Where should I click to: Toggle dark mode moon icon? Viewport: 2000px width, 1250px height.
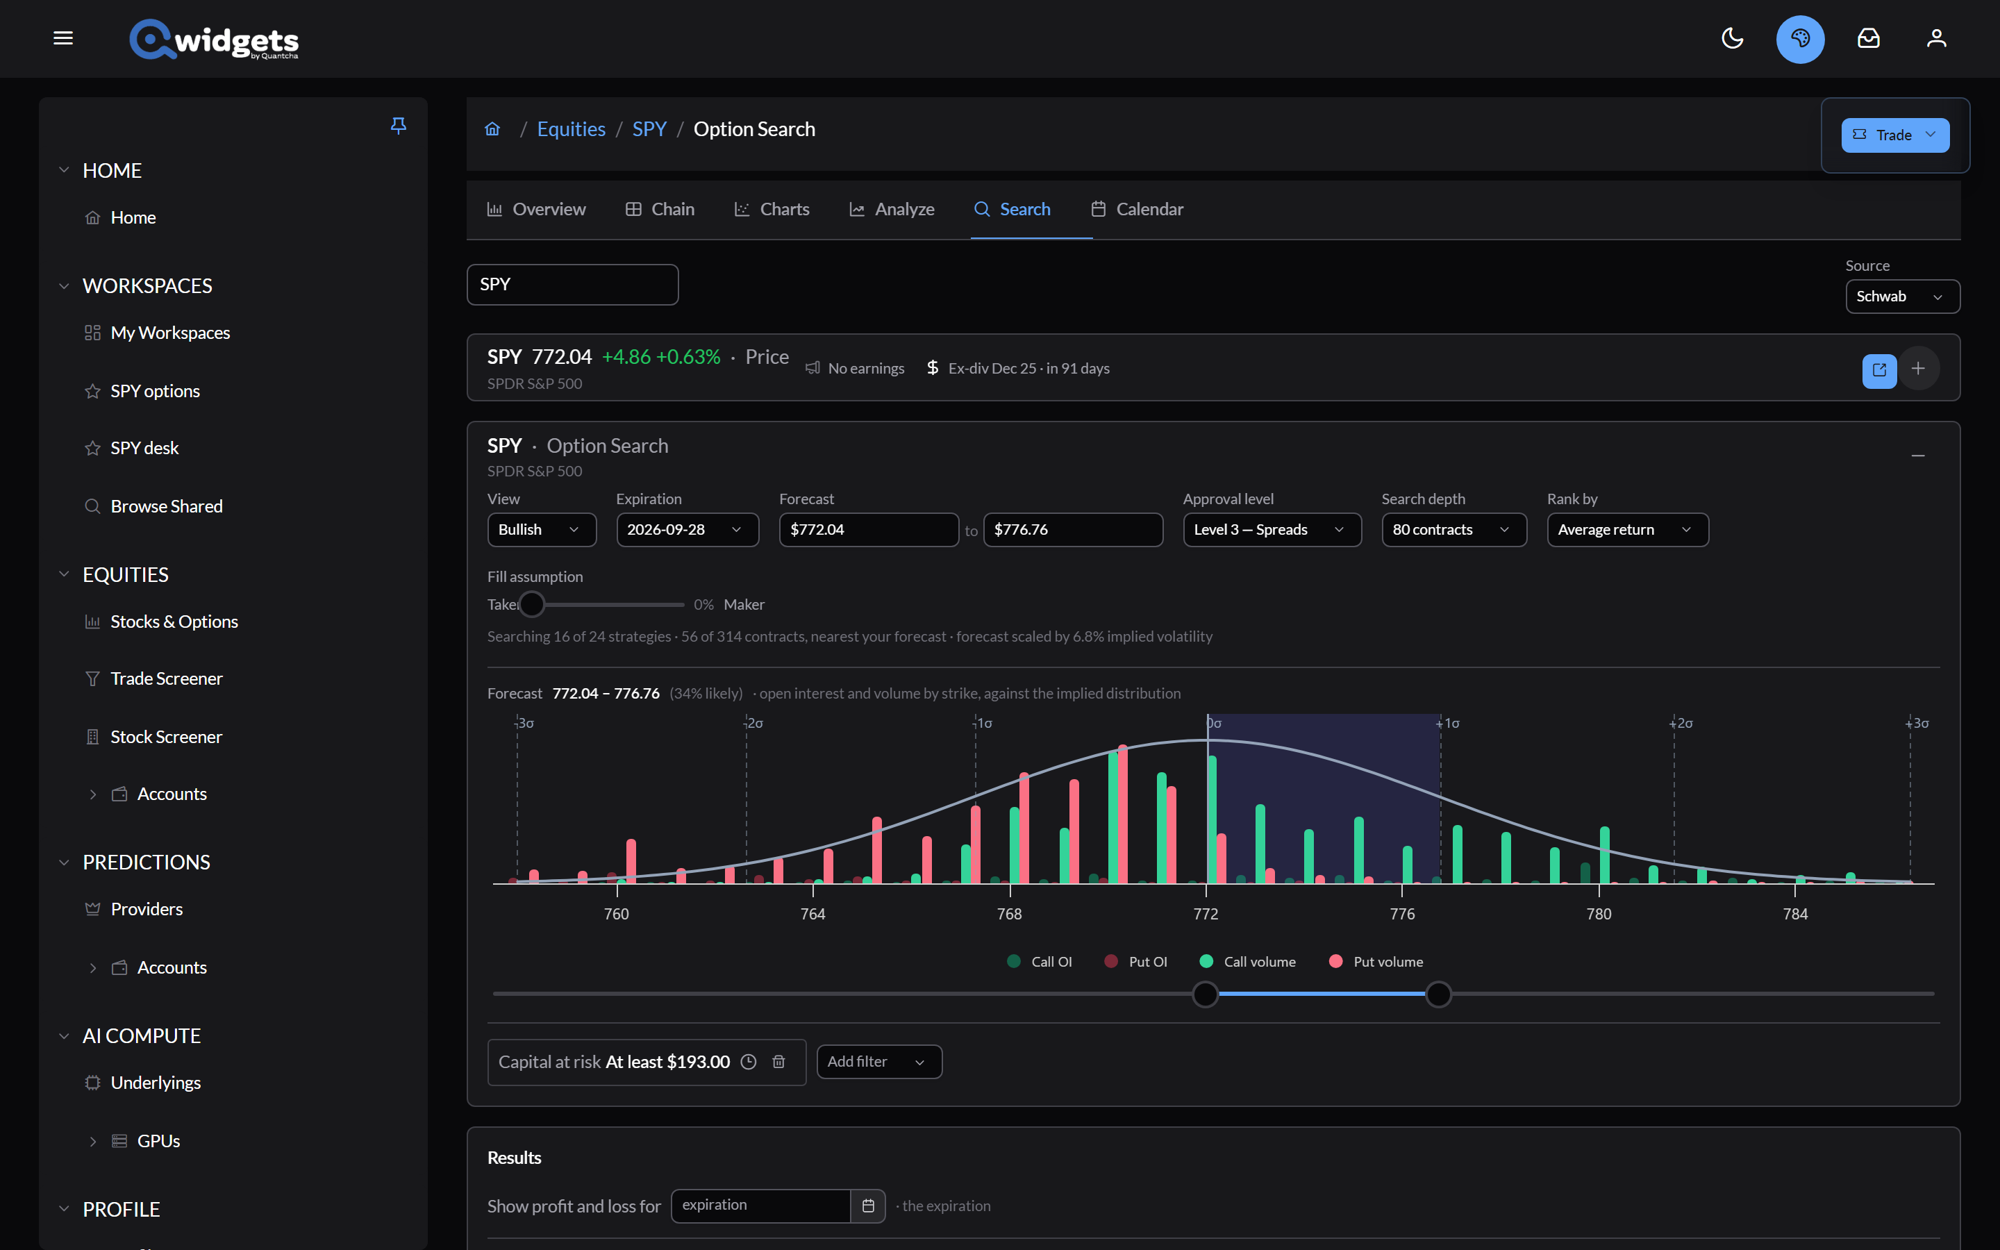coord(1732,38)
